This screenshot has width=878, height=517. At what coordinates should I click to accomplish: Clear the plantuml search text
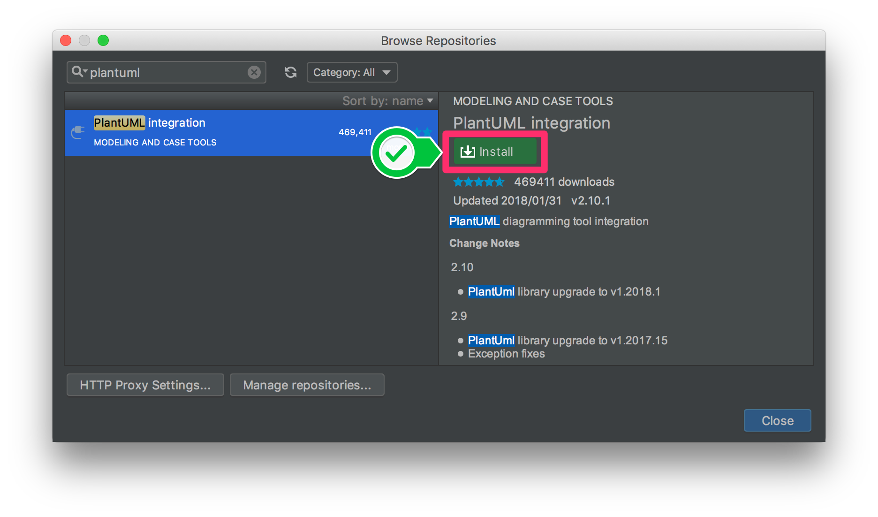pos(254,72)
